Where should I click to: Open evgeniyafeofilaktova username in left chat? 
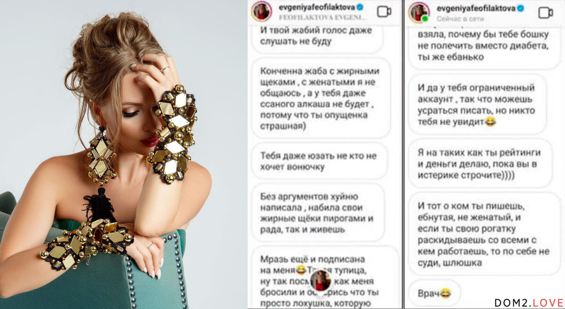click(x=316, y=8)
